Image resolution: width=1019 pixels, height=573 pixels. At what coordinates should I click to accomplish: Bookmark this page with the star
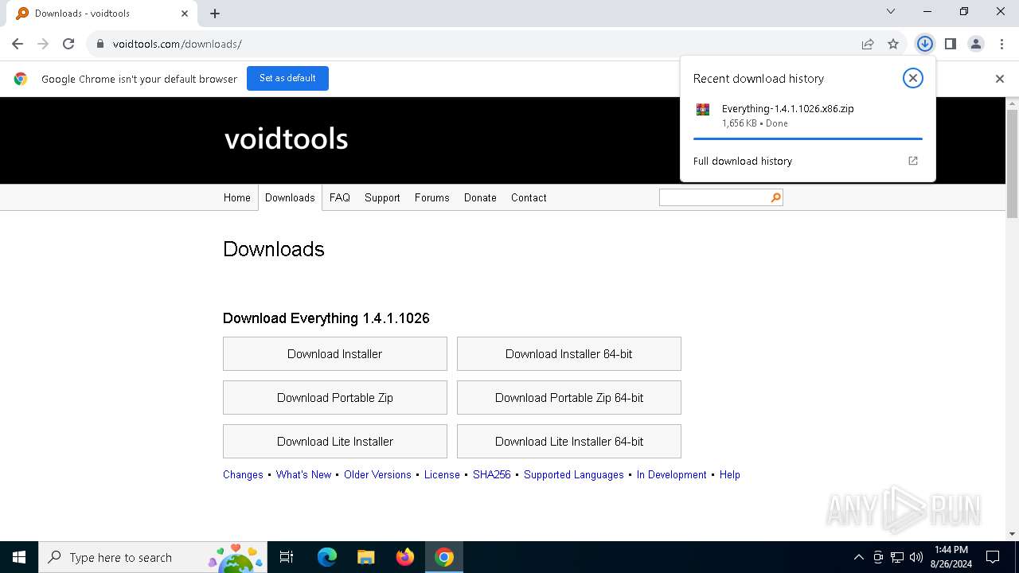point(893,44)
